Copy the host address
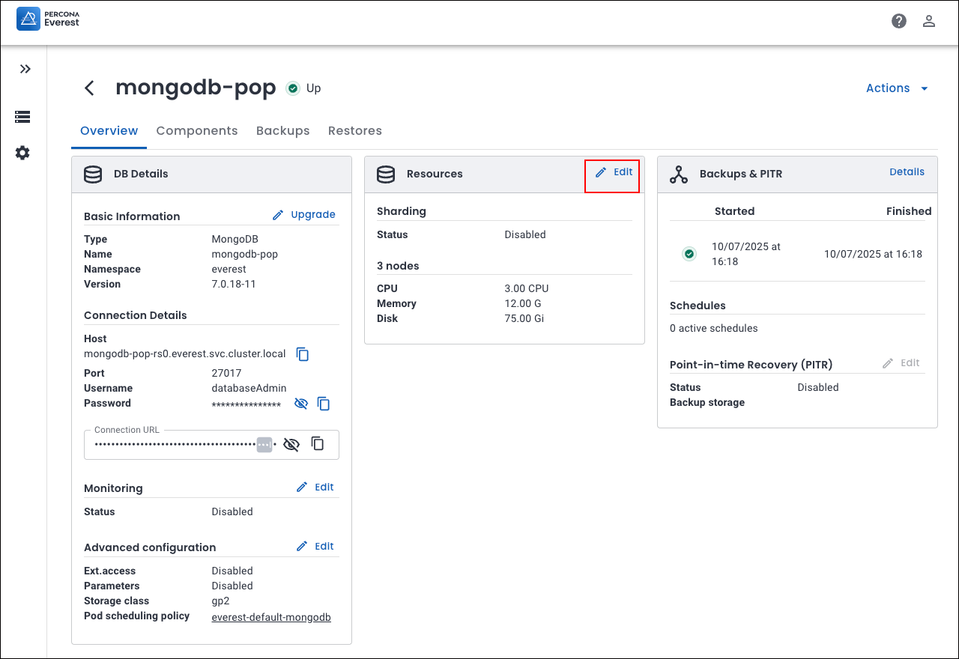 (x=303, y=354)
